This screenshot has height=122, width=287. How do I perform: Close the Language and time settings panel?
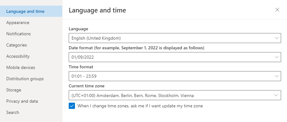pyautogui.click(x=277, y=10)
